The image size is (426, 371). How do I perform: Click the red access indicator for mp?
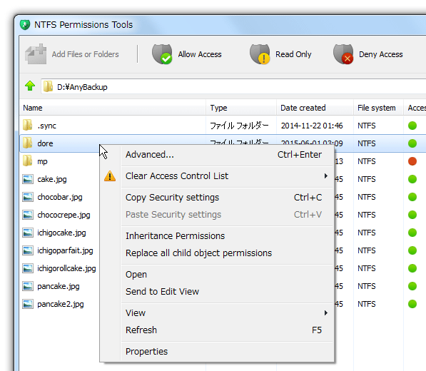[412, 161]
